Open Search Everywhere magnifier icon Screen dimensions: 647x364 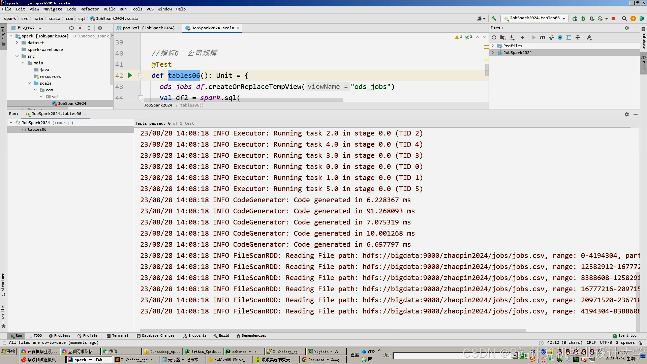[x=624, y=19]
